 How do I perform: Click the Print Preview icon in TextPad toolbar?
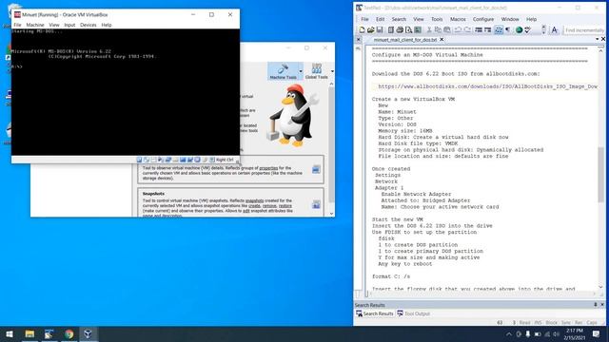408,29
